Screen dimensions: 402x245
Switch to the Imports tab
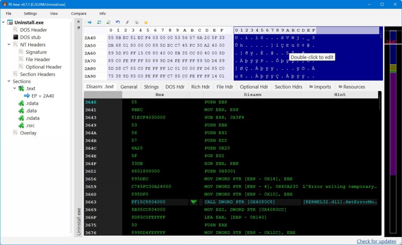point(320,87)
